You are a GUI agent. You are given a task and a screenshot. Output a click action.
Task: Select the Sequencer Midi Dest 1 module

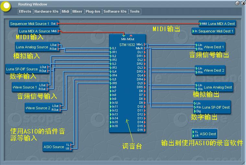213,31
